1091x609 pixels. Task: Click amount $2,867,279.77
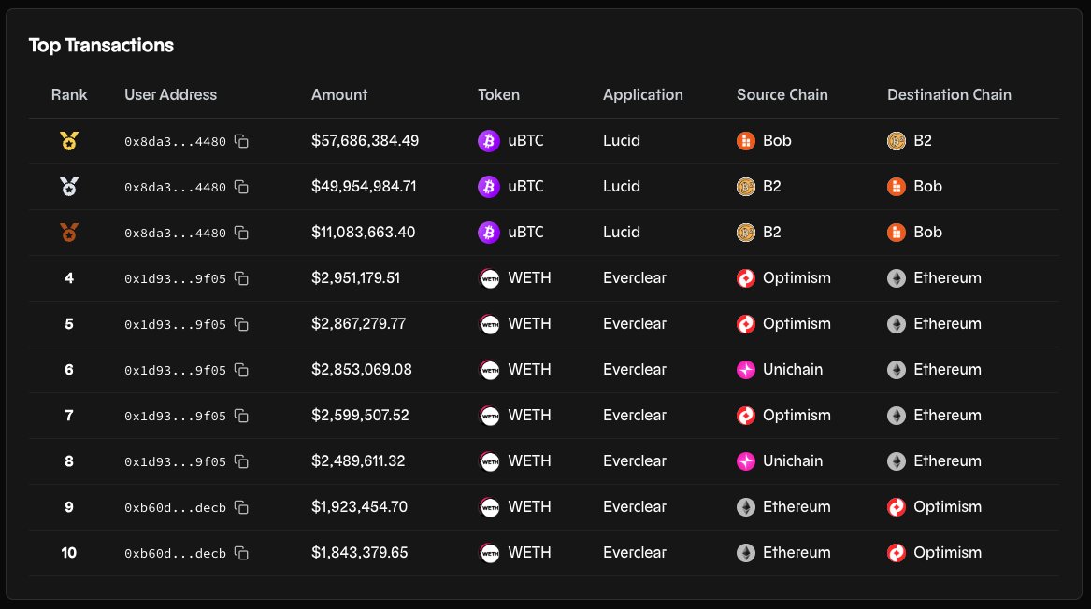(x=358, y=324)
